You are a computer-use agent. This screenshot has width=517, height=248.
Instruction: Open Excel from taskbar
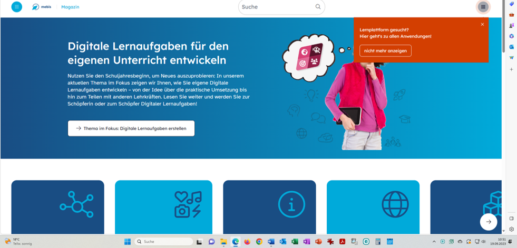point(295,242)
